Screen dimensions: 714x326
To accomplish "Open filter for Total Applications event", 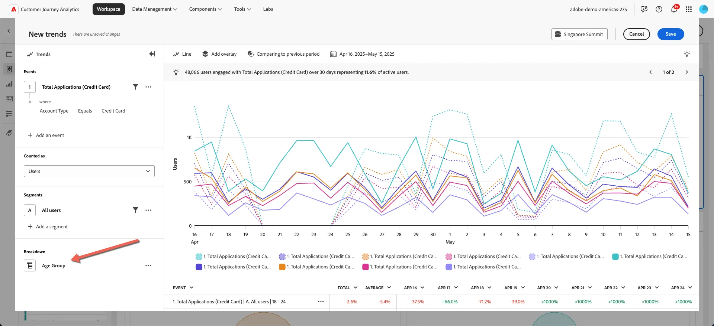I will click(x=135, y=87).
